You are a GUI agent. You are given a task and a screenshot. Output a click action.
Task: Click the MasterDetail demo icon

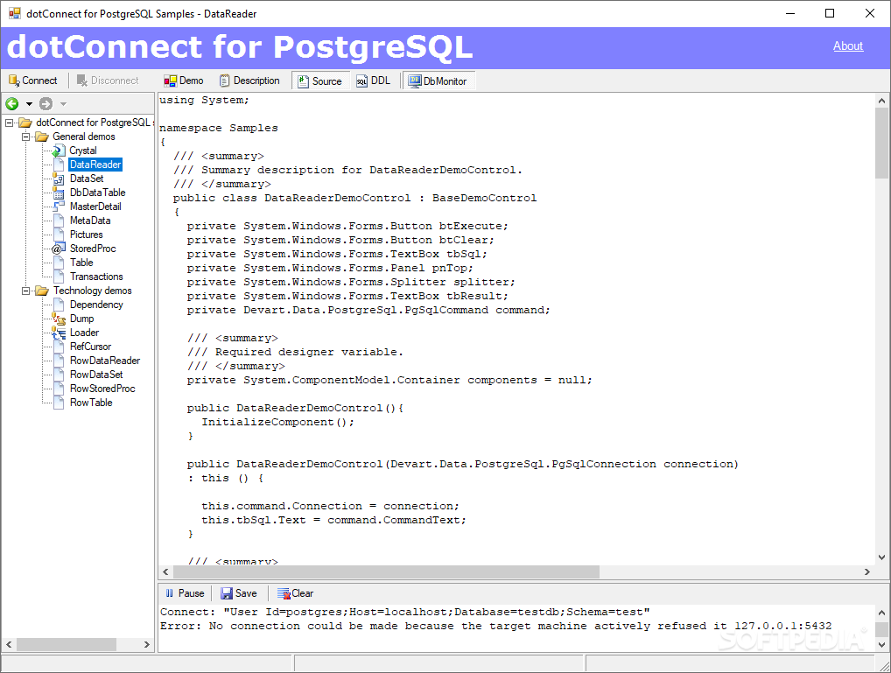(59, 207)
